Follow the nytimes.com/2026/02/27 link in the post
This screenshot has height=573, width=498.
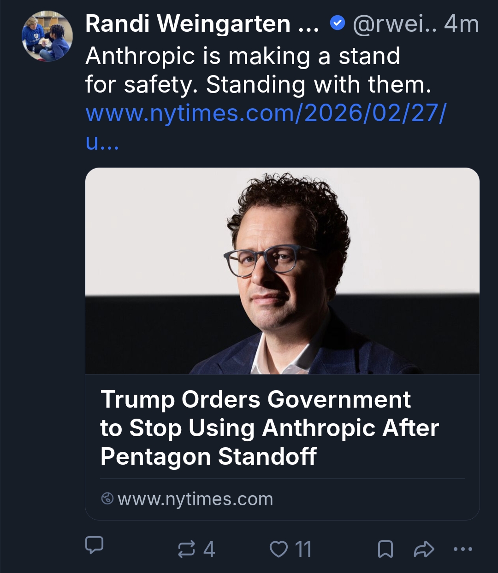pyautogui.click(x=266, y=113)
